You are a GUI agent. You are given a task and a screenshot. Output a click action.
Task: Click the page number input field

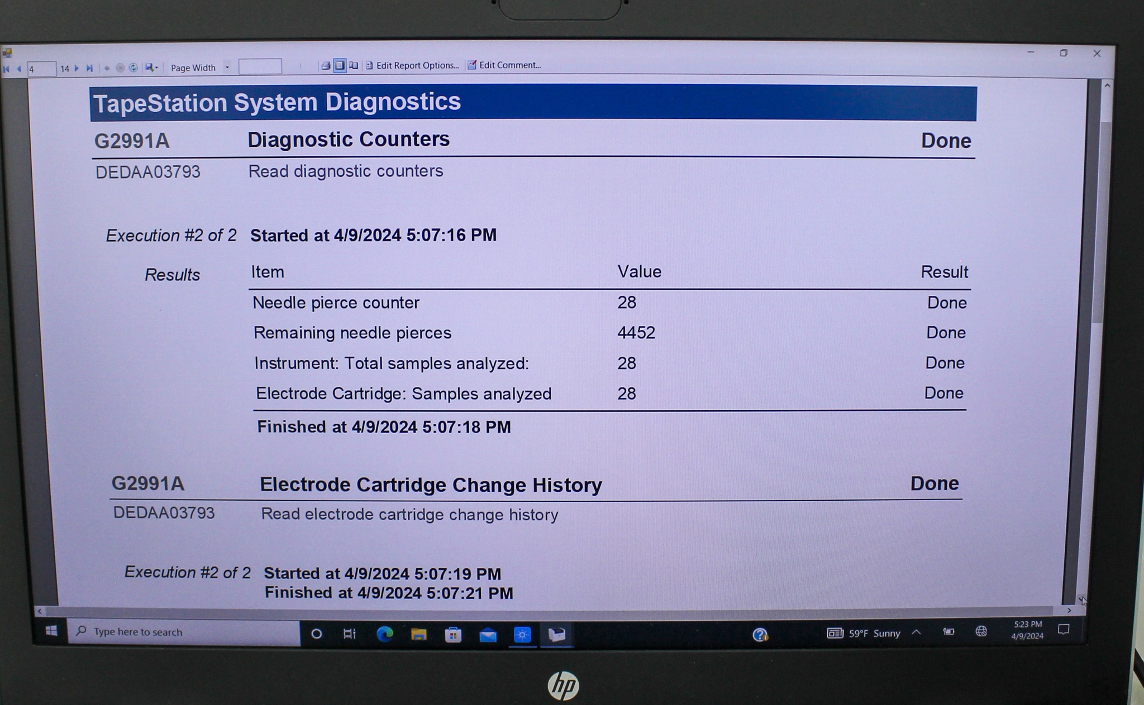click(x=42, y=68)
